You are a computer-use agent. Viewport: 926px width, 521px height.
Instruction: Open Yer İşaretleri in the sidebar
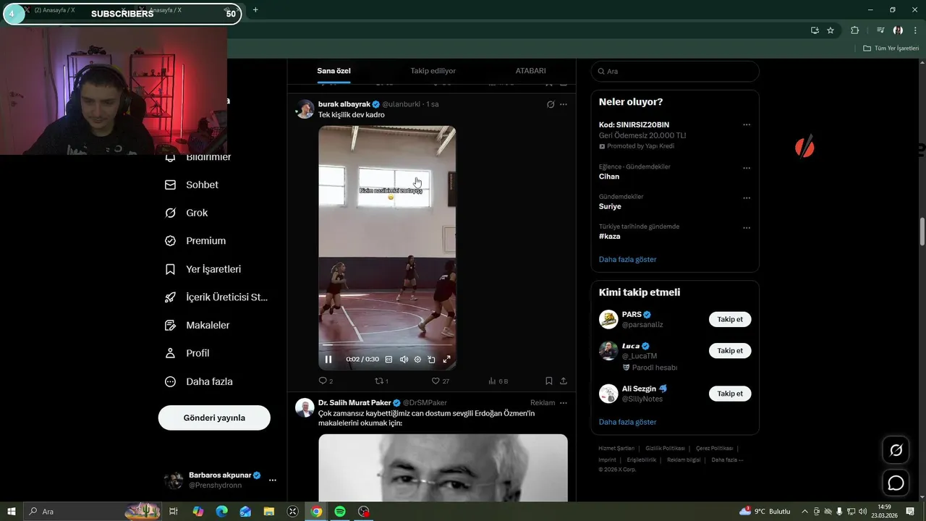tap(203, 269)
